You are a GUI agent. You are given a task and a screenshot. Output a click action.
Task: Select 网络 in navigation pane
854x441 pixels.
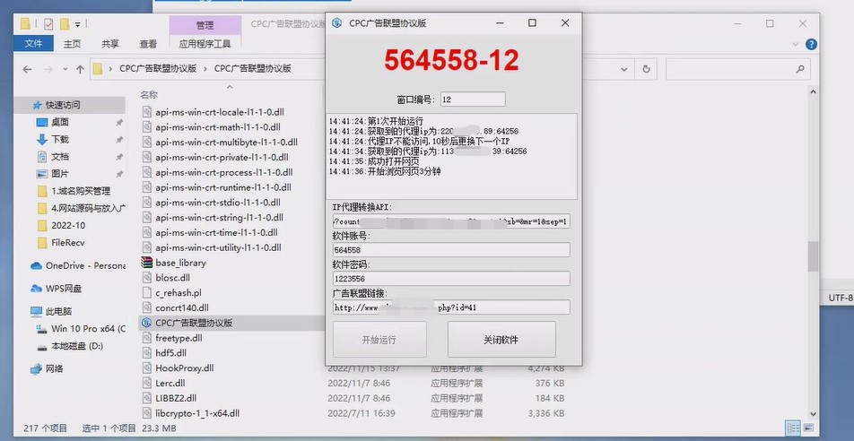(x=55, y=368)
